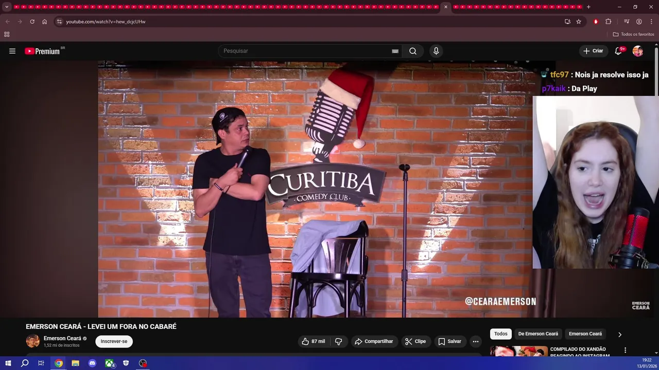Select the Emerson Ceará chip

tap(585, 334)
